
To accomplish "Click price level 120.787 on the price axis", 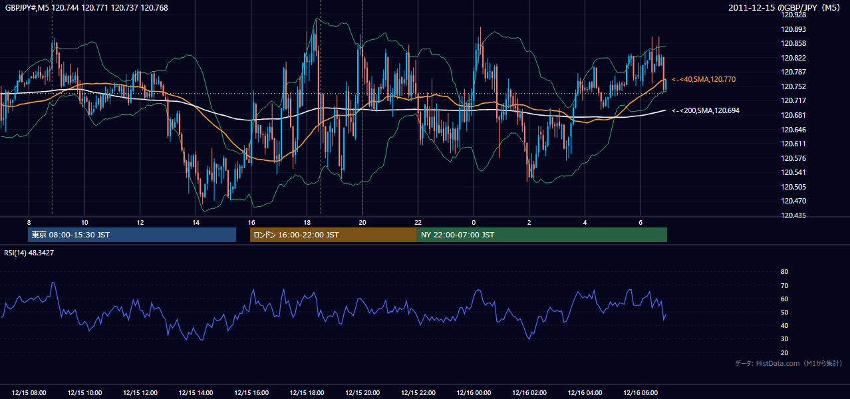I will tap(793, 72).
